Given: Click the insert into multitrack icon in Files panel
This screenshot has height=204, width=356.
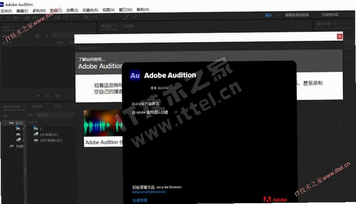Looking at the screenshot, I should [38, 36].
